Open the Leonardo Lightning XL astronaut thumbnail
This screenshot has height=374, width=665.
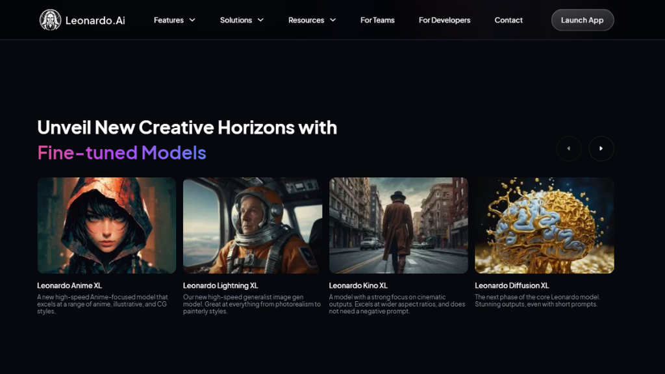[253, 225]
